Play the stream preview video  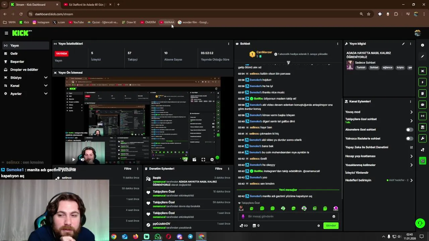[73, 160]
